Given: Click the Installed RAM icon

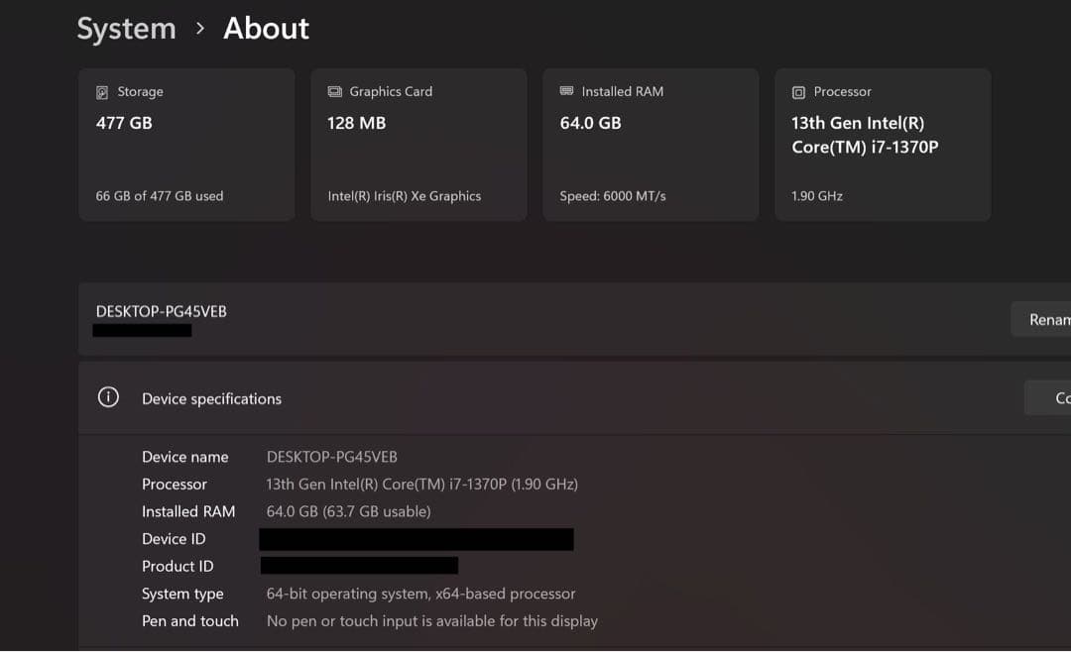Looking at the screenshot, I should click(566, 91).
